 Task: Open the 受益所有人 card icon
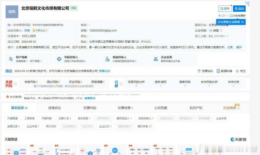tap(108, 59)
